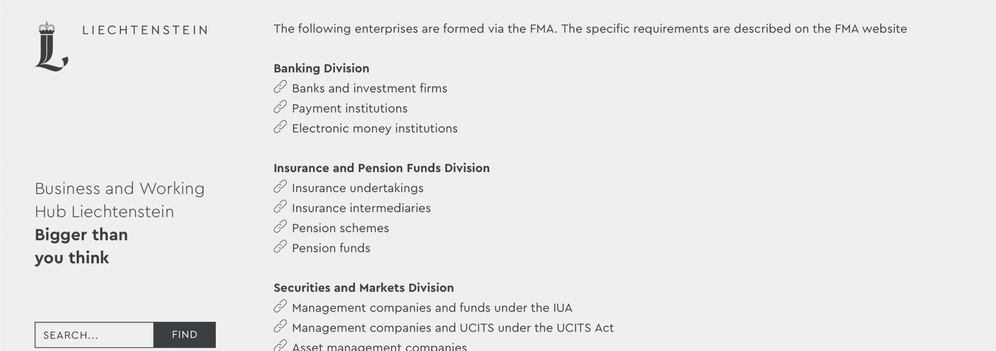
Task: Follow the Pension schemes link
Action: coord(340,228)
